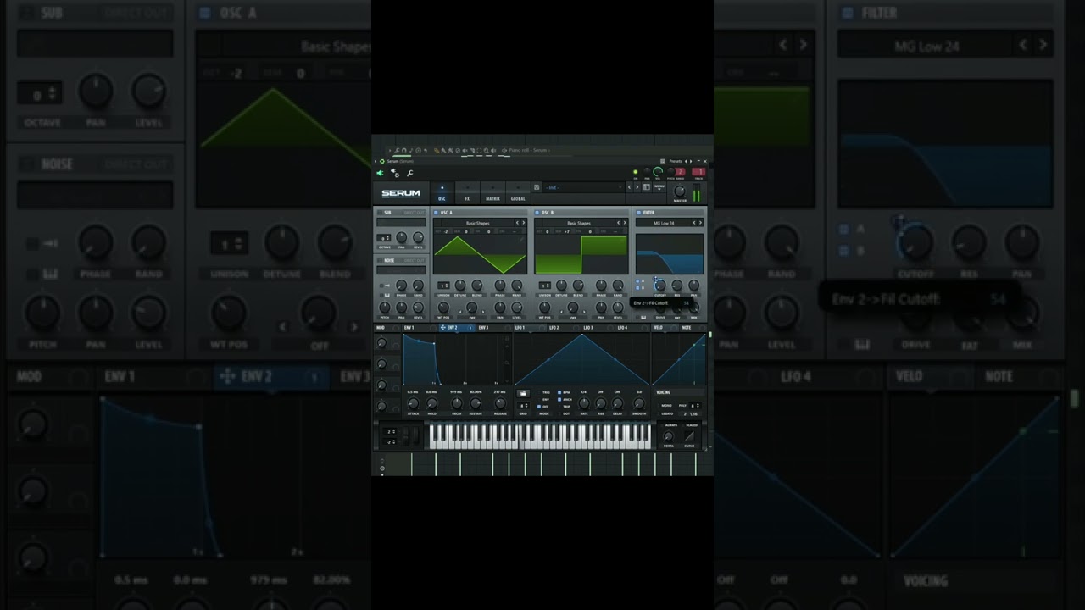Click the ENV 2 drag-assign crosshair icon

click(442, 328)
